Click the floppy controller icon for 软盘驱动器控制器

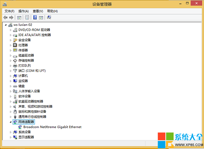(x=15, y=102)
